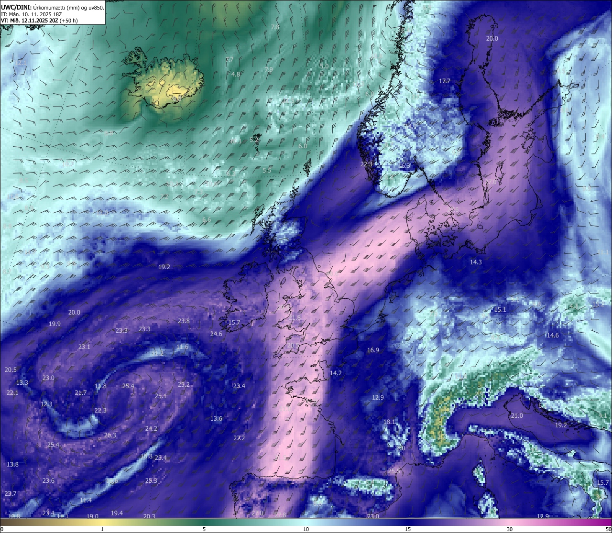The image size is (612, 533).
Task: Click the map value "23.7"
Action: [x=11, y=494]
